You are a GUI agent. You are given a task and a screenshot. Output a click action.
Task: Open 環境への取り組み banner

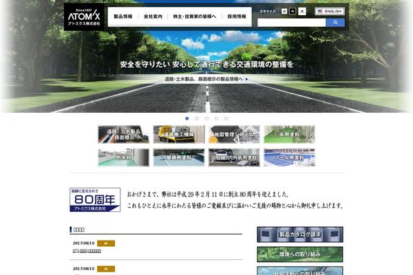(300, 254)
